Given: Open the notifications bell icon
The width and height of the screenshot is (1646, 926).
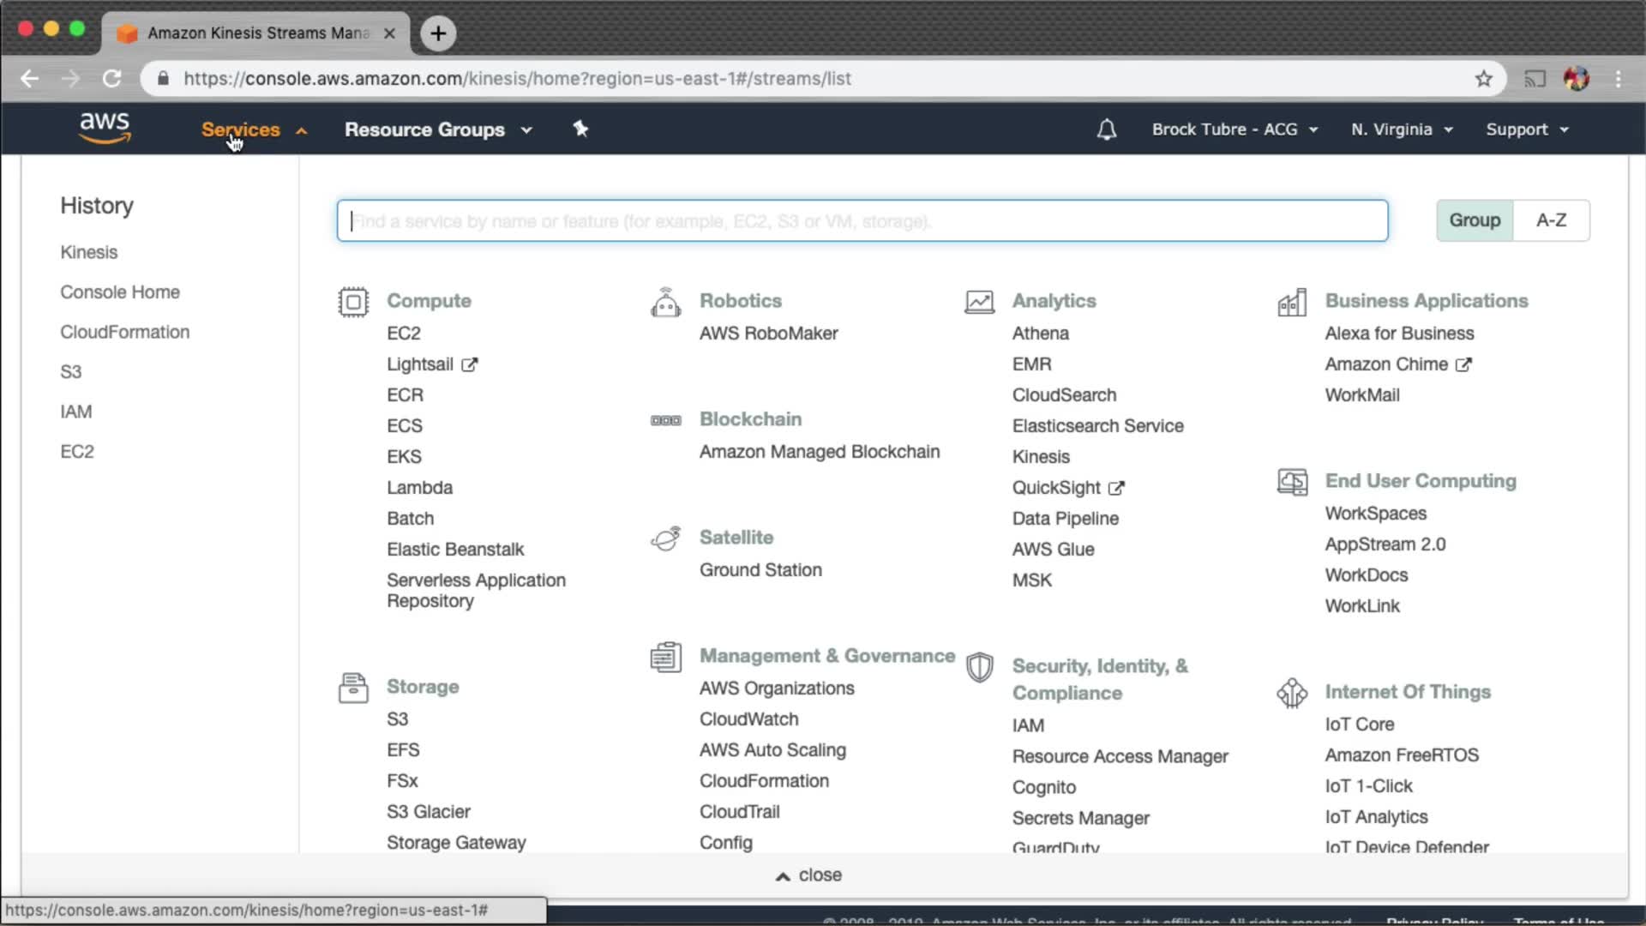Looking at the screenshot, I should pos(1106,129).
